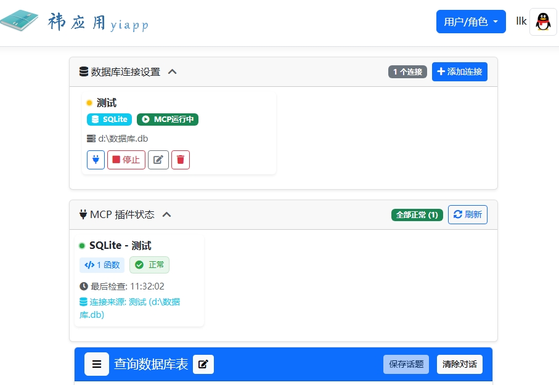The image size is (559, 385).
Task: Refresh plugin status with 刷新 button
Action: coord(468,214)
